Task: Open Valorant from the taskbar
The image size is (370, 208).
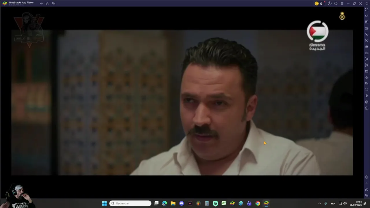Action: pyautogui.click(x=190, y=203)
